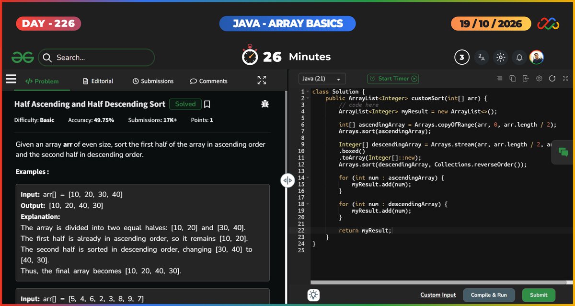Submit the solution
The height and width of the screenshot is (306, 575).
coord(539,295)
